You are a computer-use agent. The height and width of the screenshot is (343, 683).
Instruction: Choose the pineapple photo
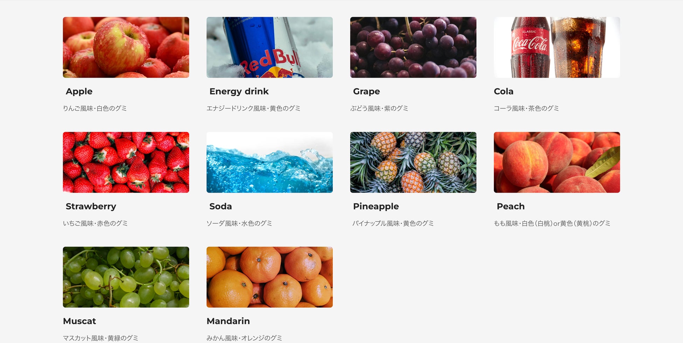click(x=413, y=162)
